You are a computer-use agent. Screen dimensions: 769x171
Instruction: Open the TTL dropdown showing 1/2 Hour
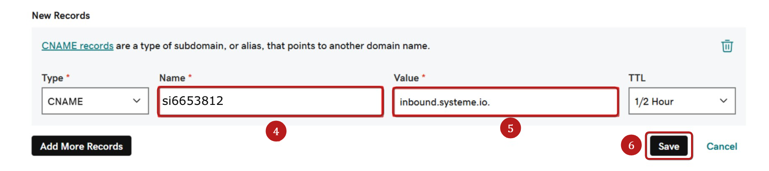coord(682,101)
